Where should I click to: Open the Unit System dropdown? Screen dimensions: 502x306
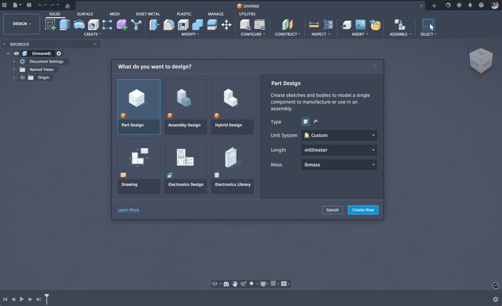coord(339,135)
